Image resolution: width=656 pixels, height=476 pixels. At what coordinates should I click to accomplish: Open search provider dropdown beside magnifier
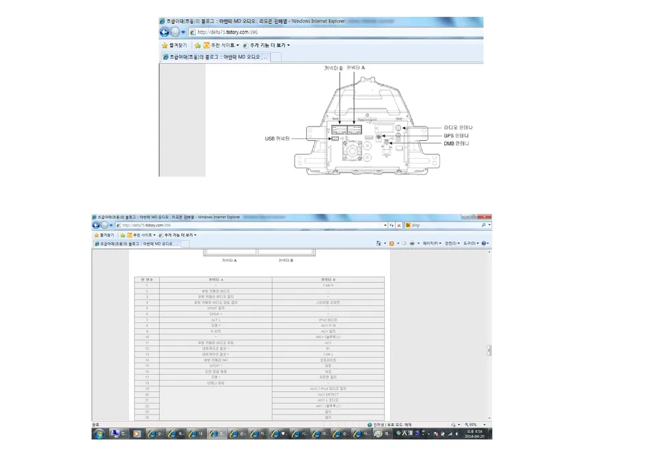[x=489, y=225]
